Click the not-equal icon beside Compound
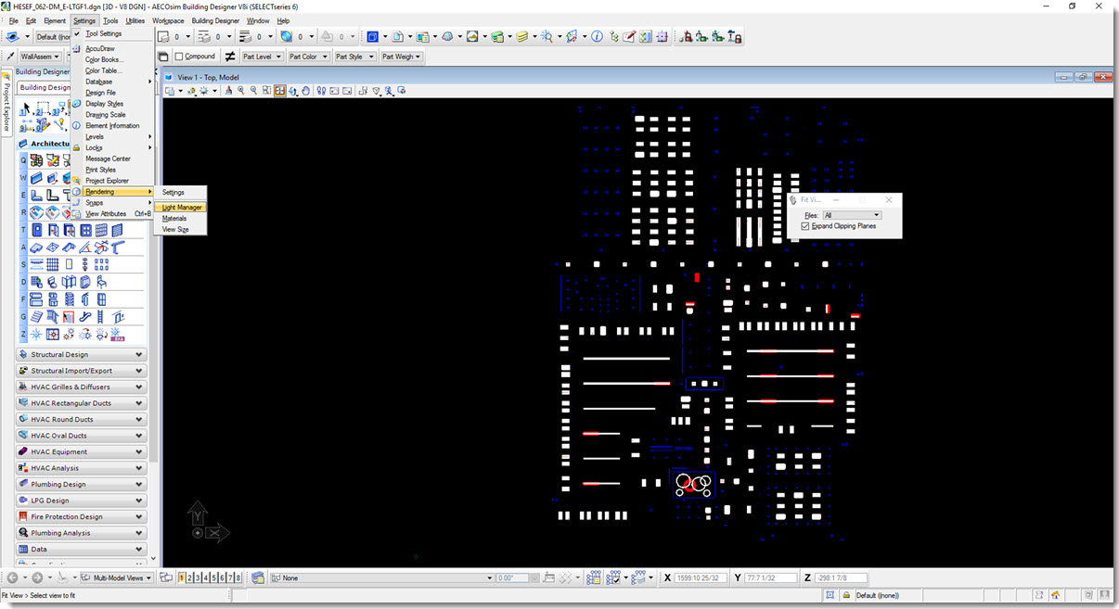 [230, 57]
